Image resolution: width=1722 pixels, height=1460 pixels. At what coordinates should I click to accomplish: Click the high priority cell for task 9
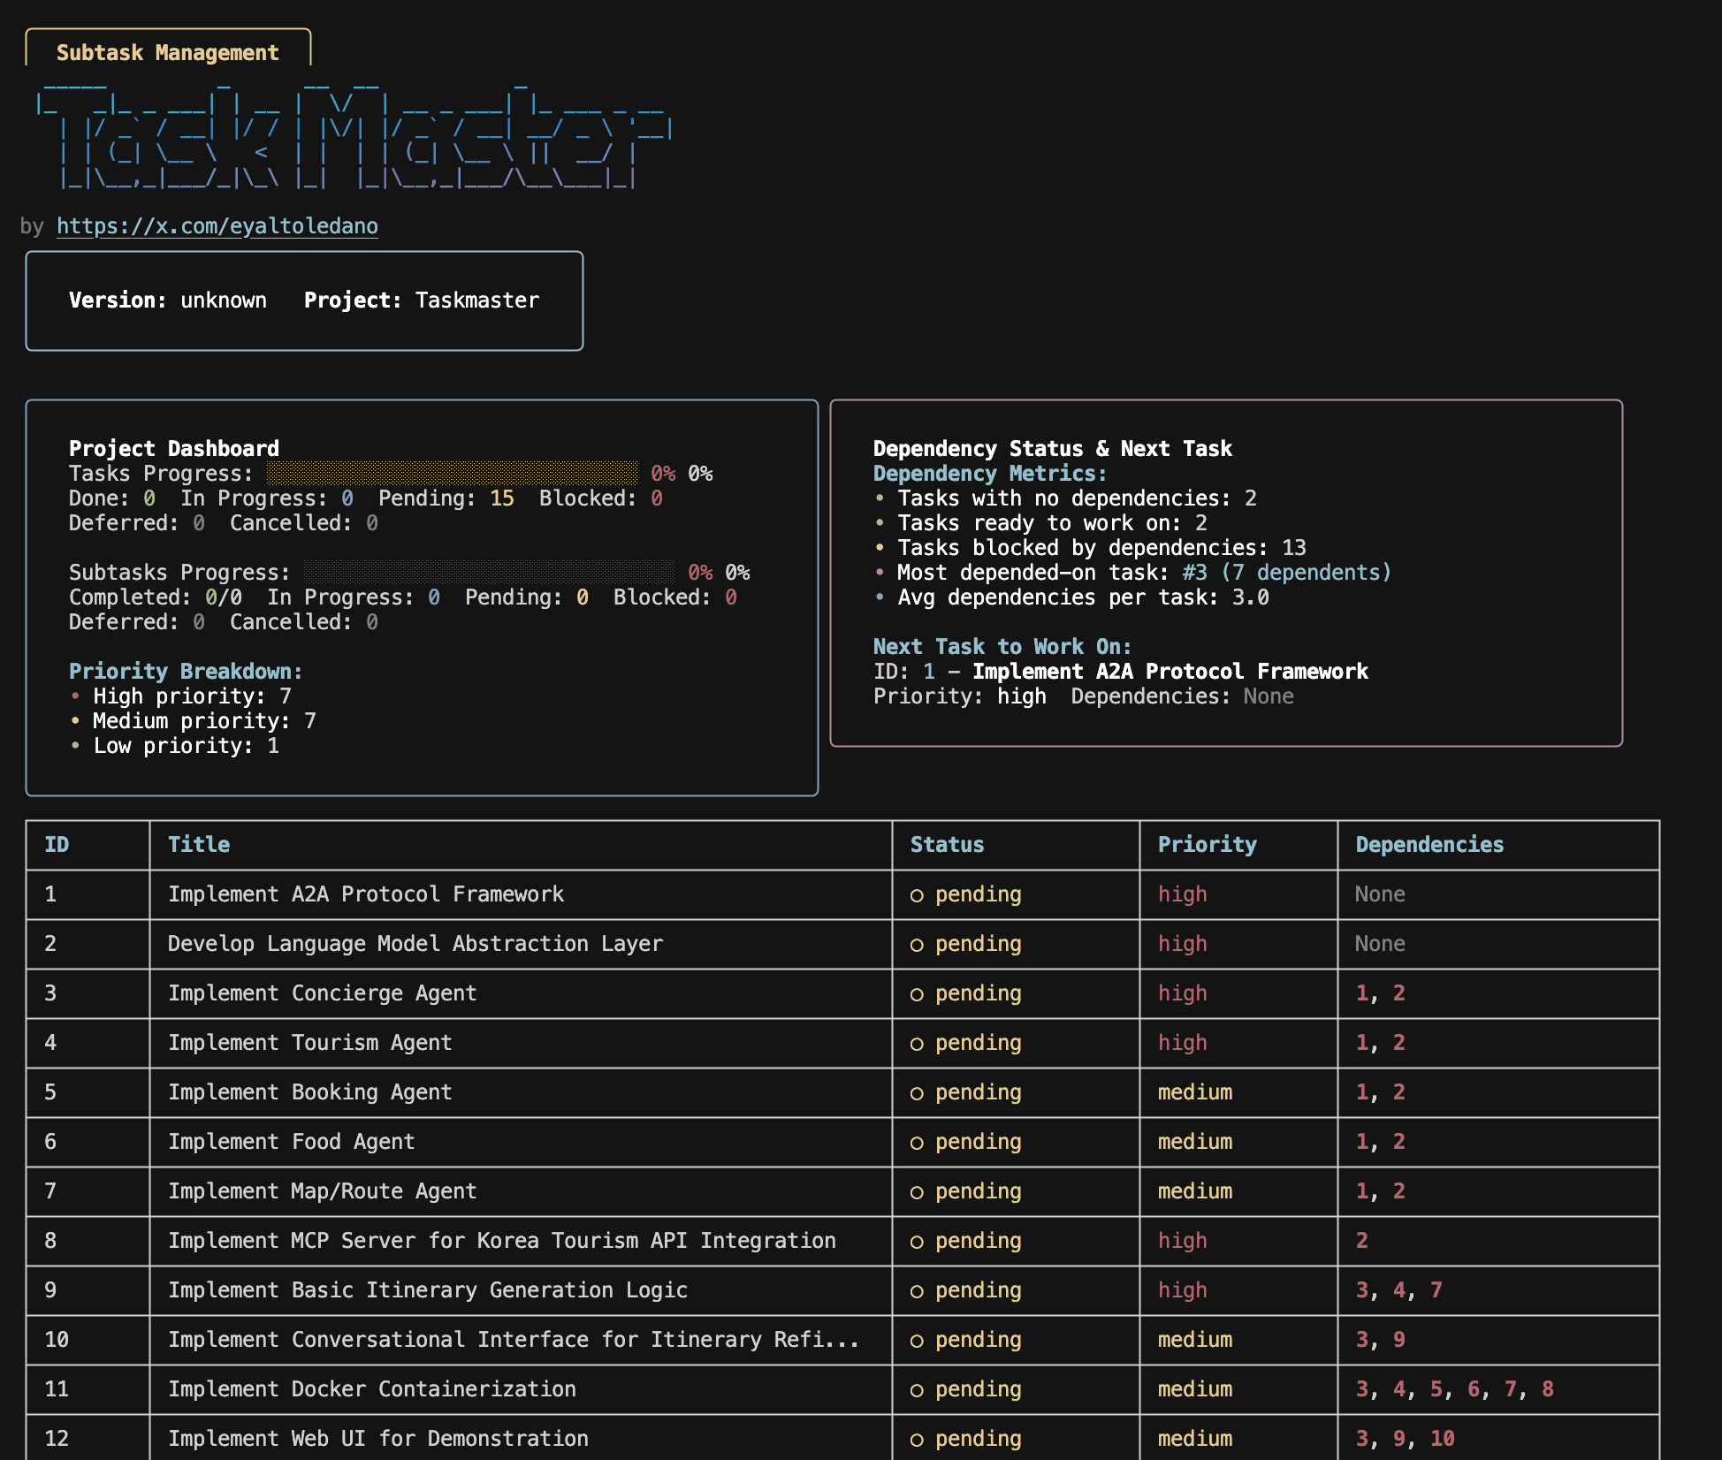click(x=1182, y=1290)
